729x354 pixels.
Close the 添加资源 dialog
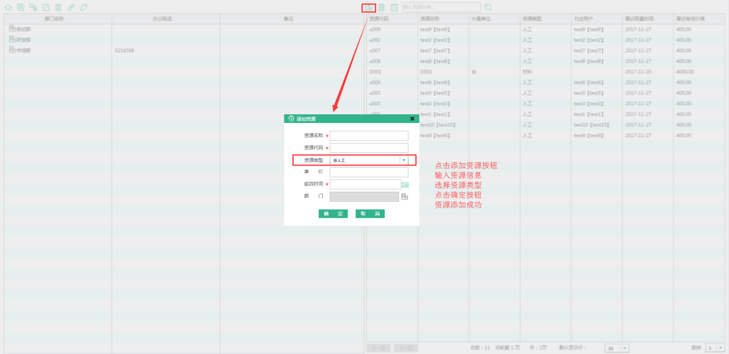coord(412,119)
